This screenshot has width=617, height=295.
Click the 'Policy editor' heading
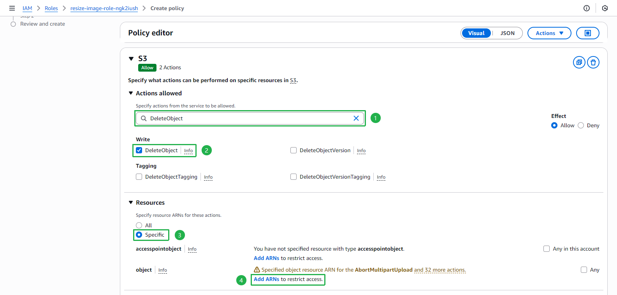[151, 33]
